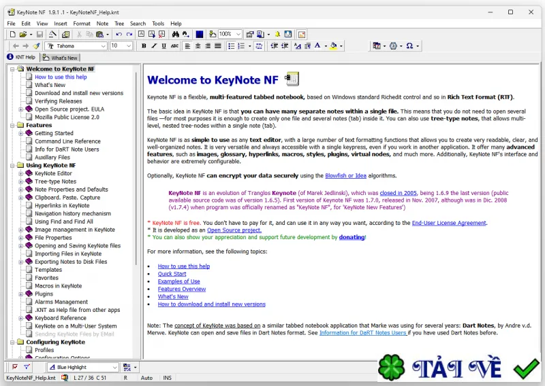
Task: Click the navigate Forward arrow
Action: point(26,46)
